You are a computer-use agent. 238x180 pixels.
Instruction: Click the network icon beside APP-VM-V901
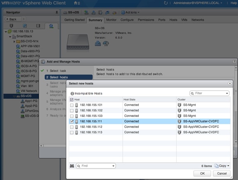(x=18, y=46)
